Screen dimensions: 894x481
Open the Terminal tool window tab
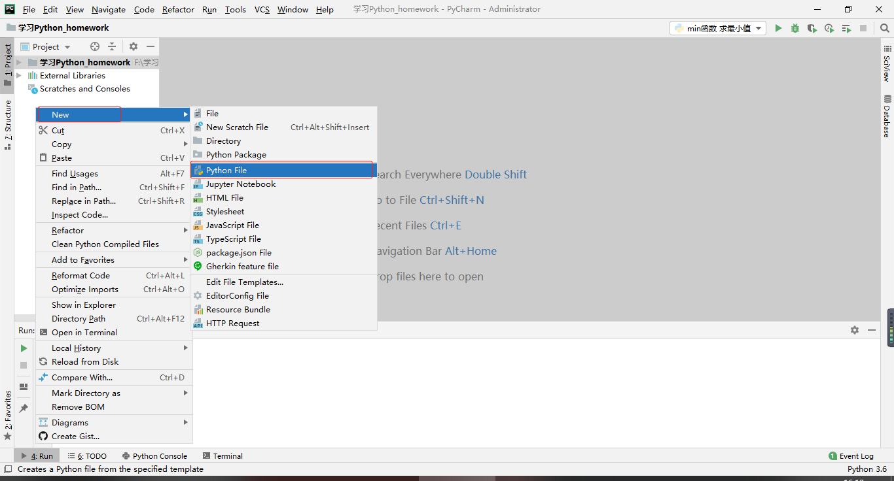tap(223, 456)
